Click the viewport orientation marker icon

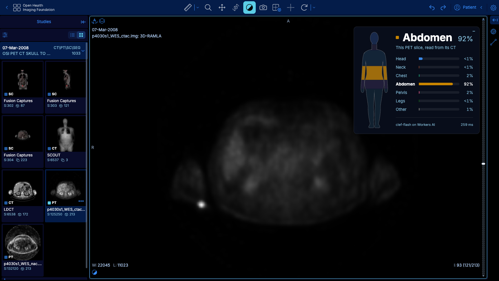[x=94, y=21]
